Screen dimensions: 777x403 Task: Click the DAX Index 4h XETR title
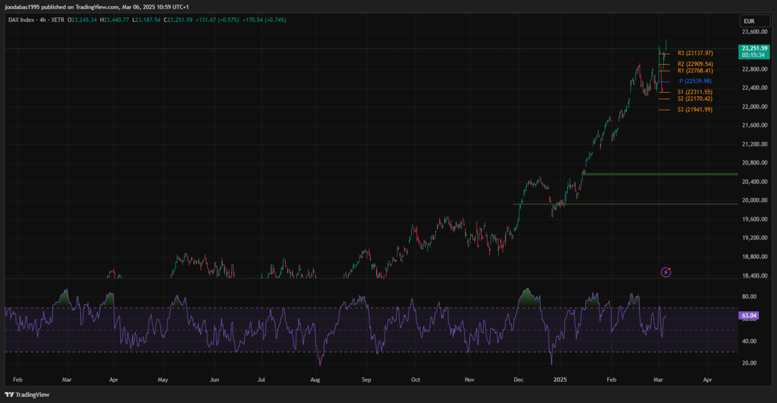(35, 20)
